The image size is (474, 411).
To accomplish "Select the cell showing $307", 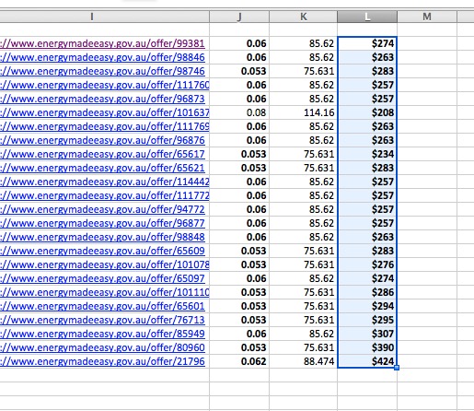I will [x=367, y=334].
